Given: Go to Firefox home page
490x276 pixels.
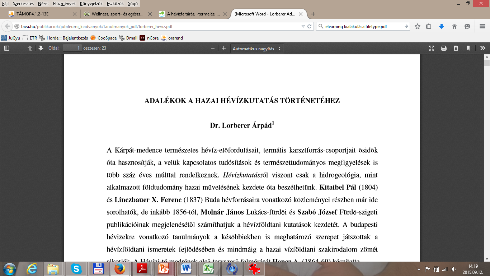Looking at the screenshot, I should (x=454, y=26).
